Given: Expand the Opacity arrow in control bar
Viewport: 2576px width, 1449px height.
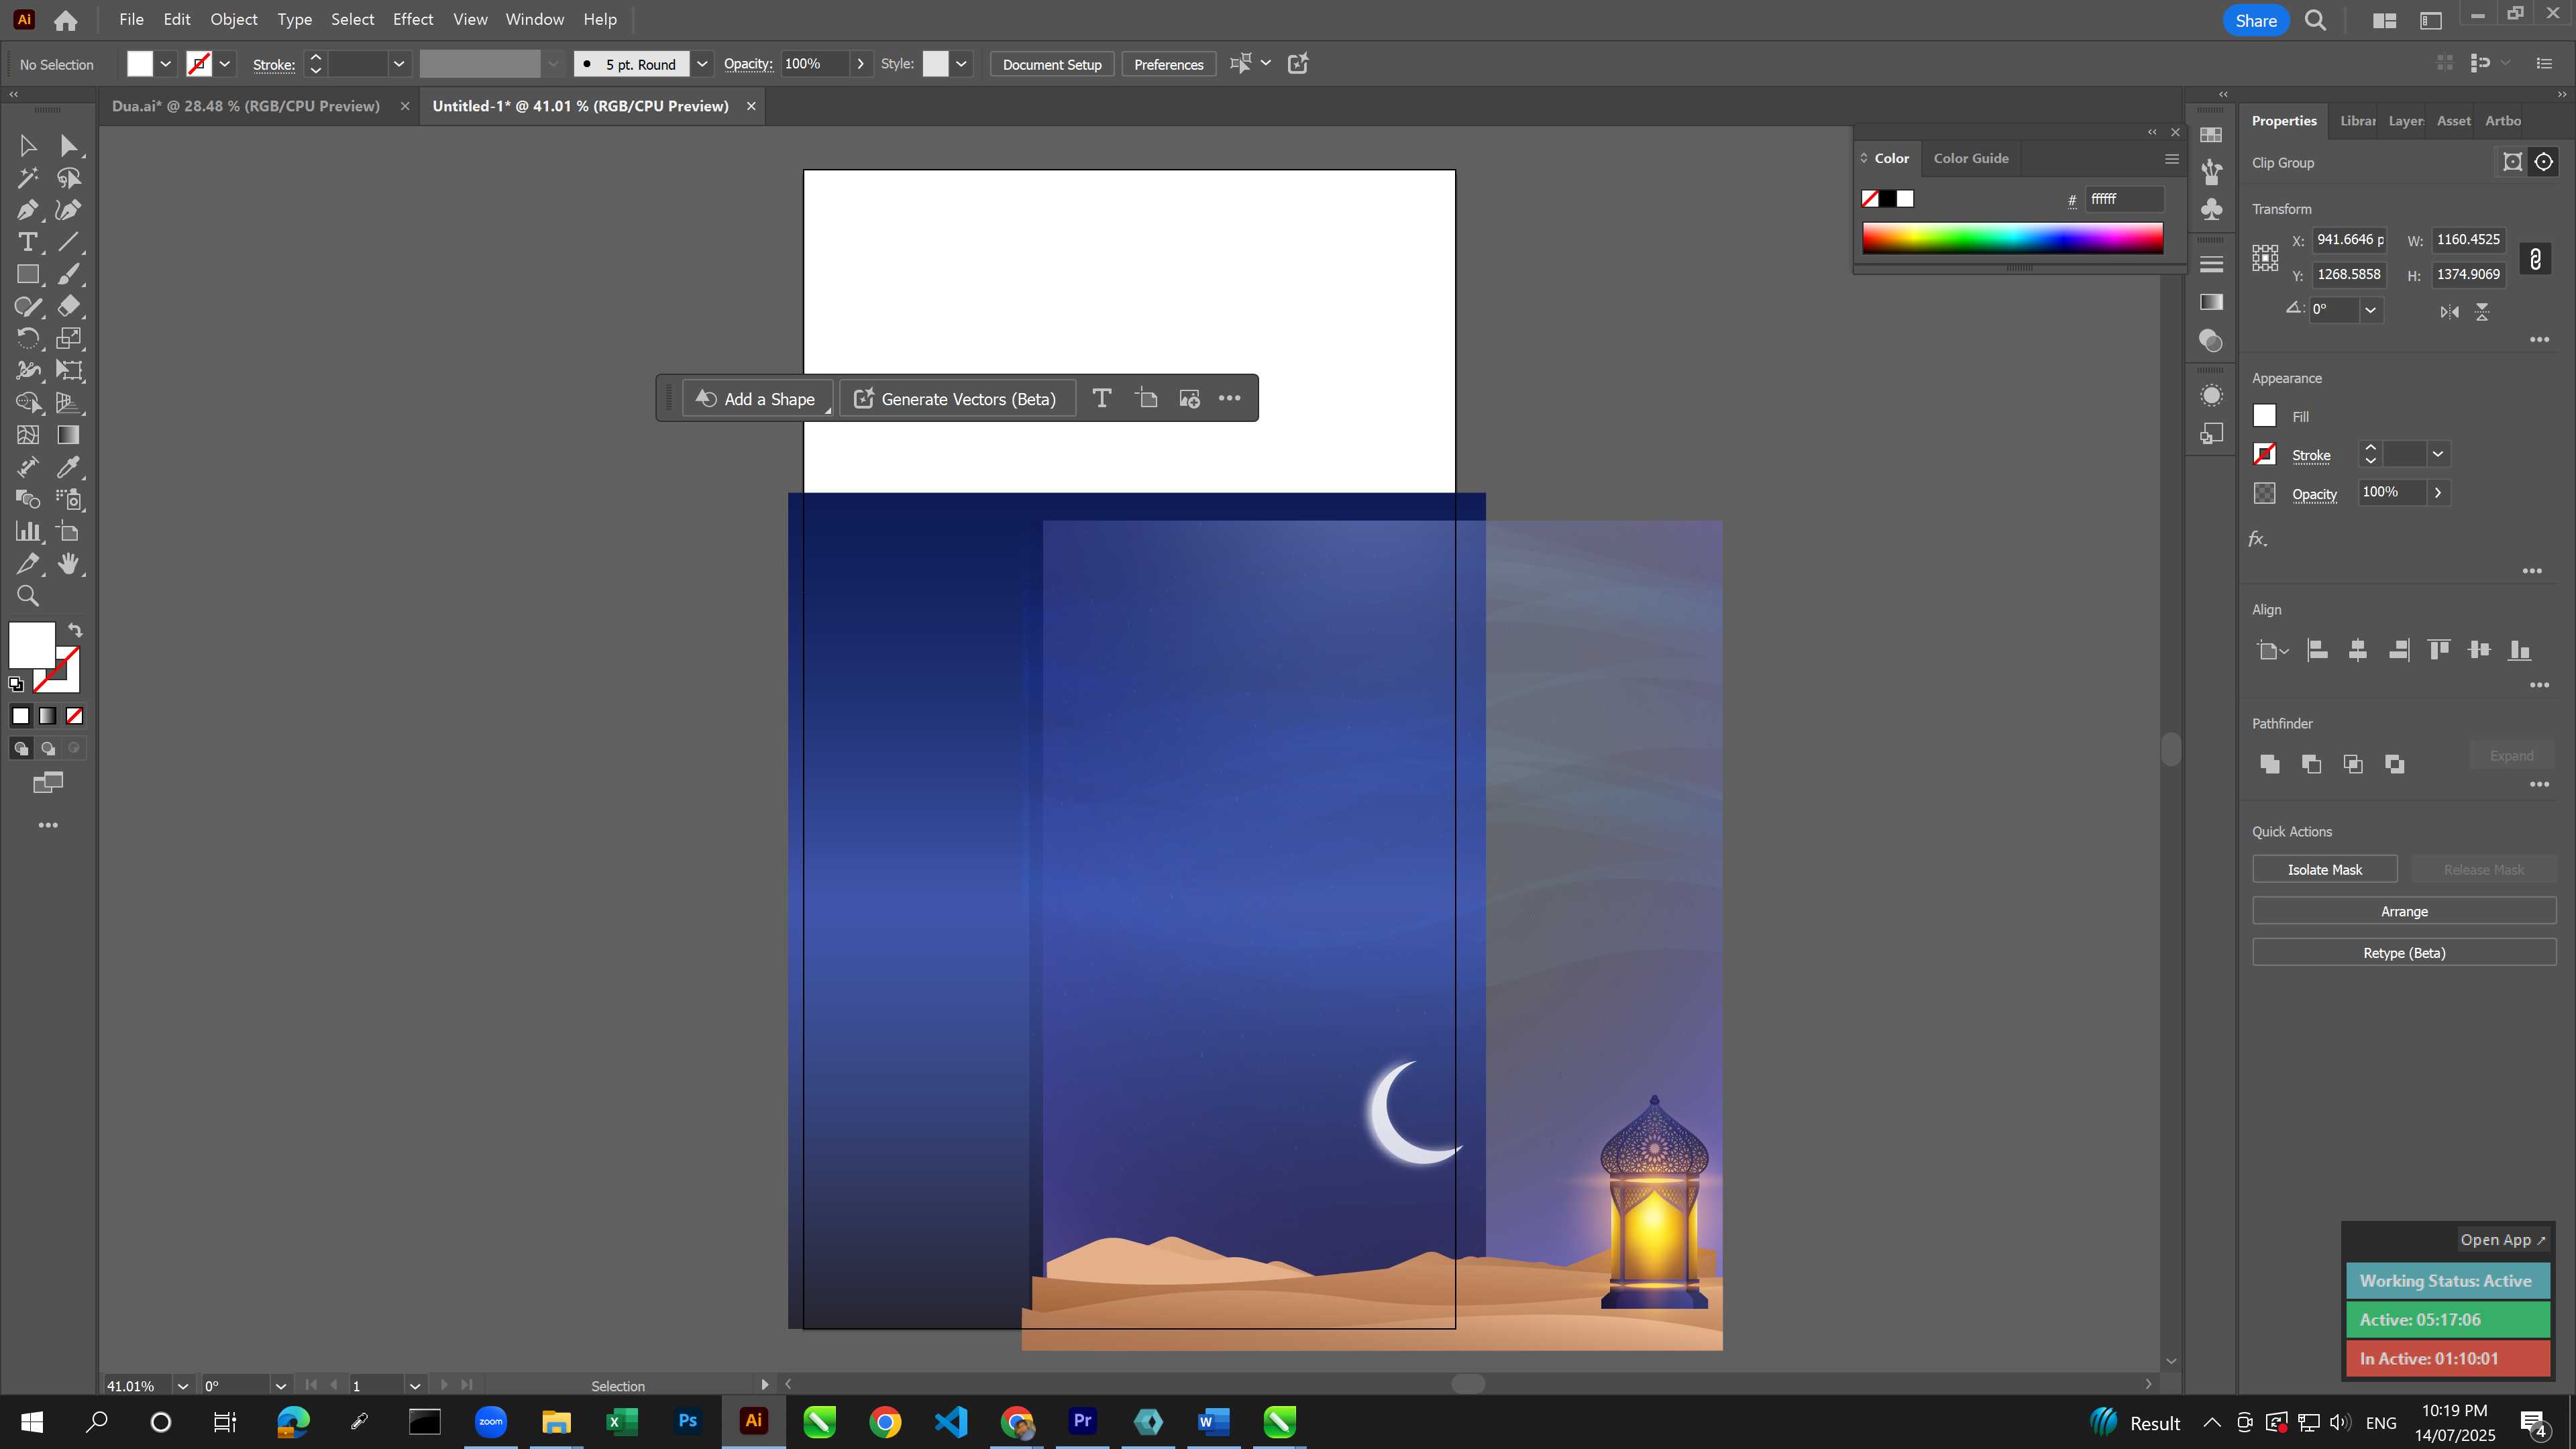Looking at the screenshot, I should 860,64.
